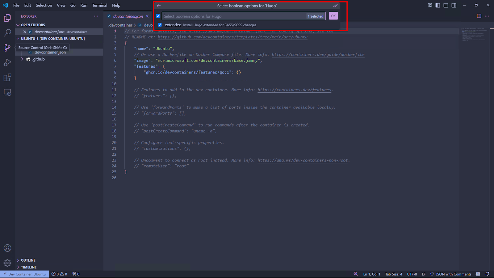
Task: Open the GitHub devcontainers templates link
Action: [232, 37]
